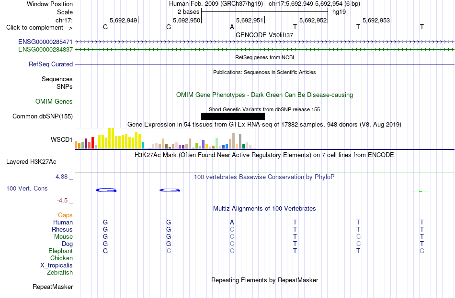Click the Chicken species row label
Screen dimensions: 455x298
pos(61,258)
